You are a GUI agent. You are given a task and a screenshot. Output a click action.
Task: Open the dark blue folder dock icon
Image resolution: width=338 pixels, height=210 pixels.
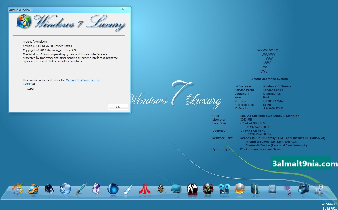point(255,189)
